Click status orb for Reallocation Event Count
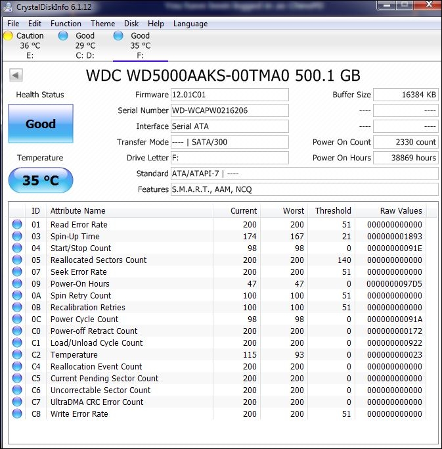This screenshot has width=442, height=449. [x=17, y=366]
